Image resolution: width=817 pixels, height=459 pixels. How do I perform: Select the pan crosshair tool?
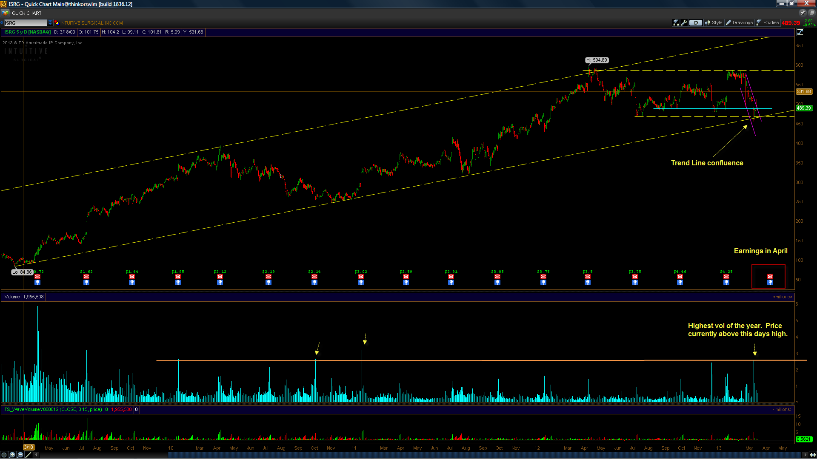[4, 455]
